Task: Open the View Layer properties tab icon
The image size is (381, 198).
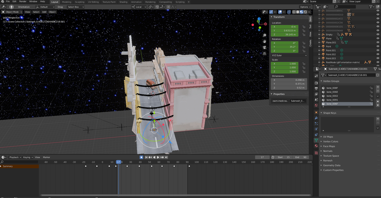Action: (x=316, y=94)
